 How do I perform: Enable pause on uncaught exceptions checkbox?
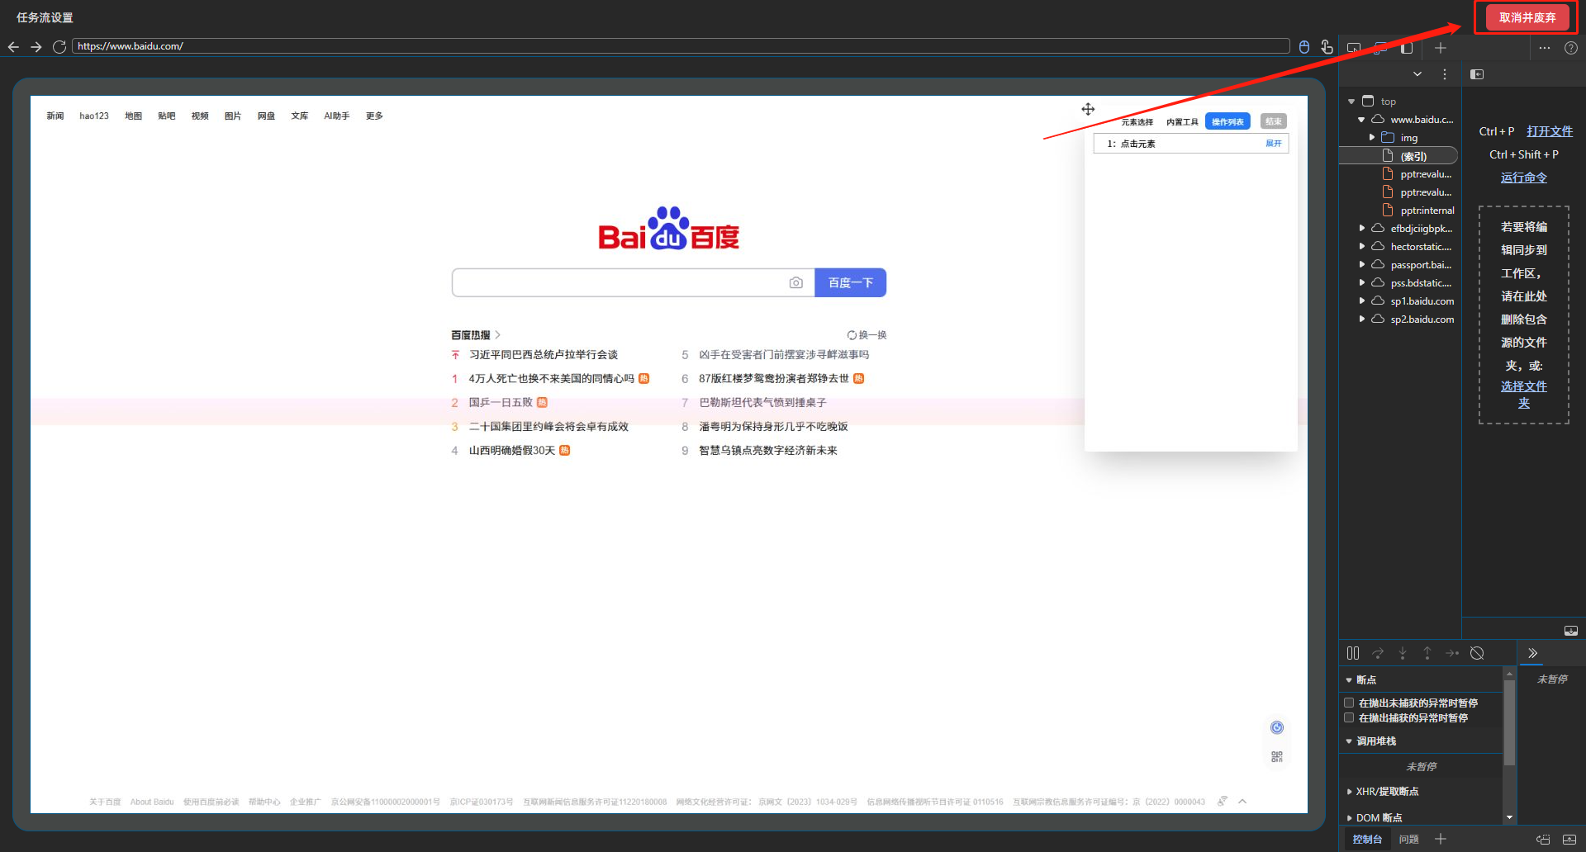tap(1349, 703)
